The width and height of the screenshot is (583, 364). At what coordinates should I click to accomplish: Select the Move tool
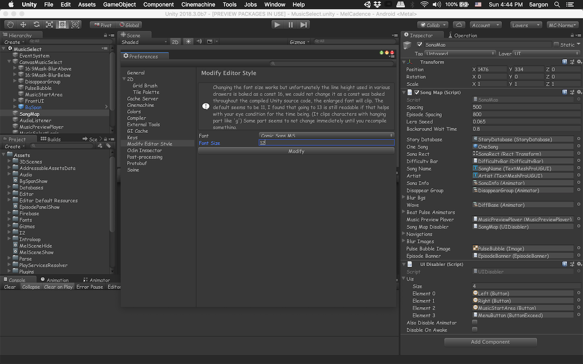coord(23,25)
